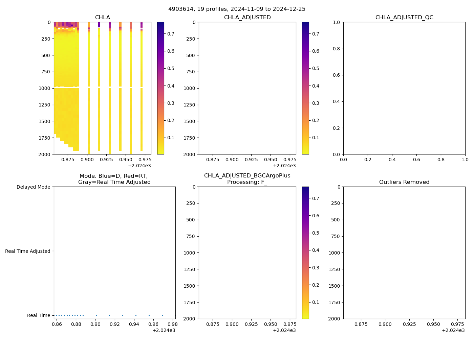Click inside the empty CHLA_ADJUSTED plot area
This screenshot has height=338, width=474.
[247, 88]
